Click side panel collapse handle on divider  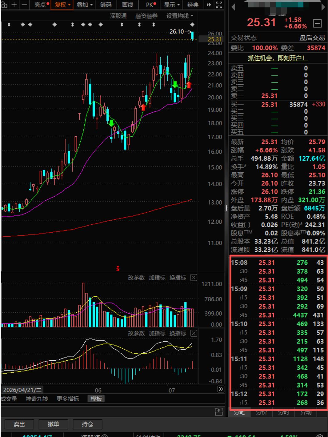[227, 208]
